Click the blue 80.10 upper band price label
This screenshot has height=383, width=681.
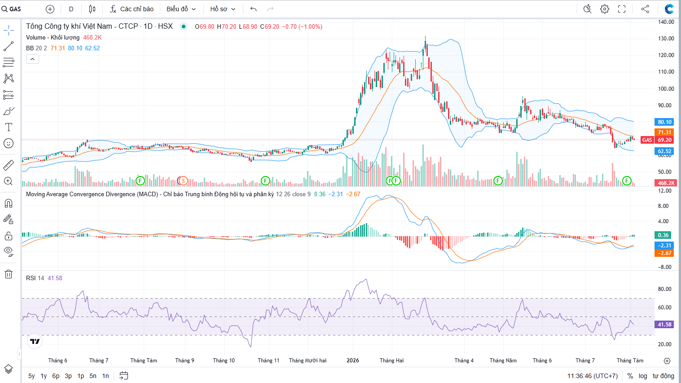pos(664,122)
